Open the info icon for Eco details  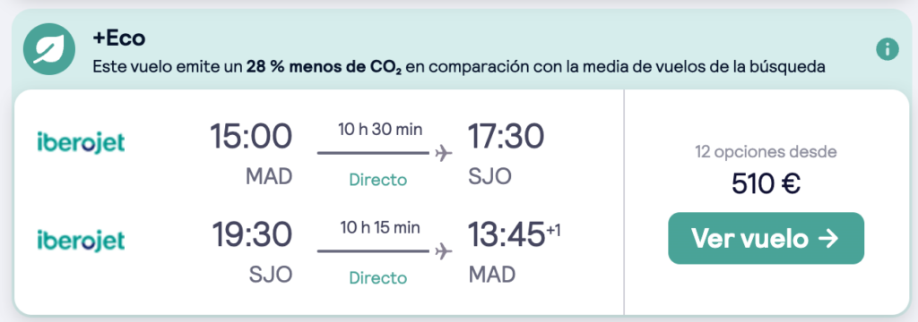888,50
